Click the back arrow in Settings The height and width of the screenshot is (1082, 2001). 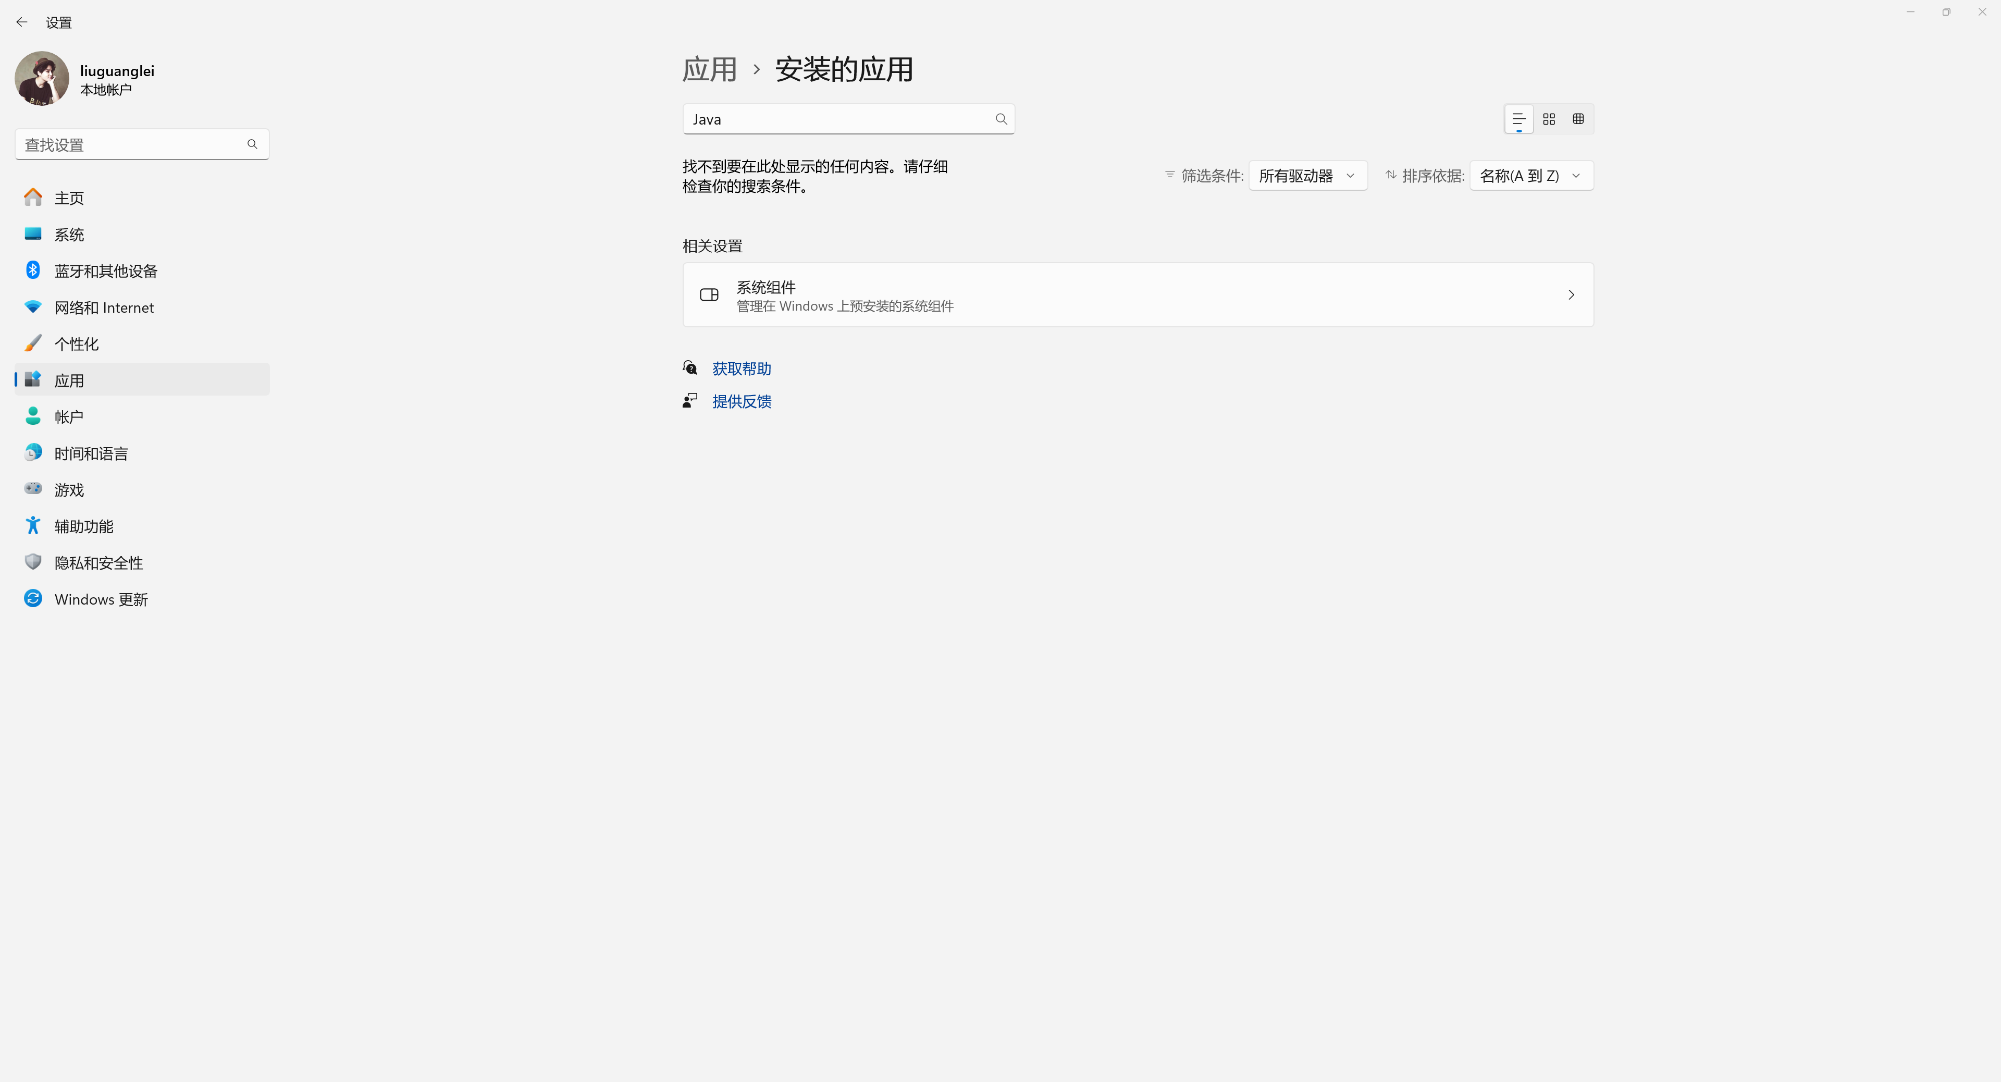tap(22, 22)
